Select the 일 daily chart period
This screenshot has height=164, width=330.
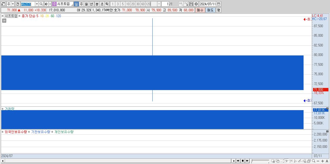point(76,4)
